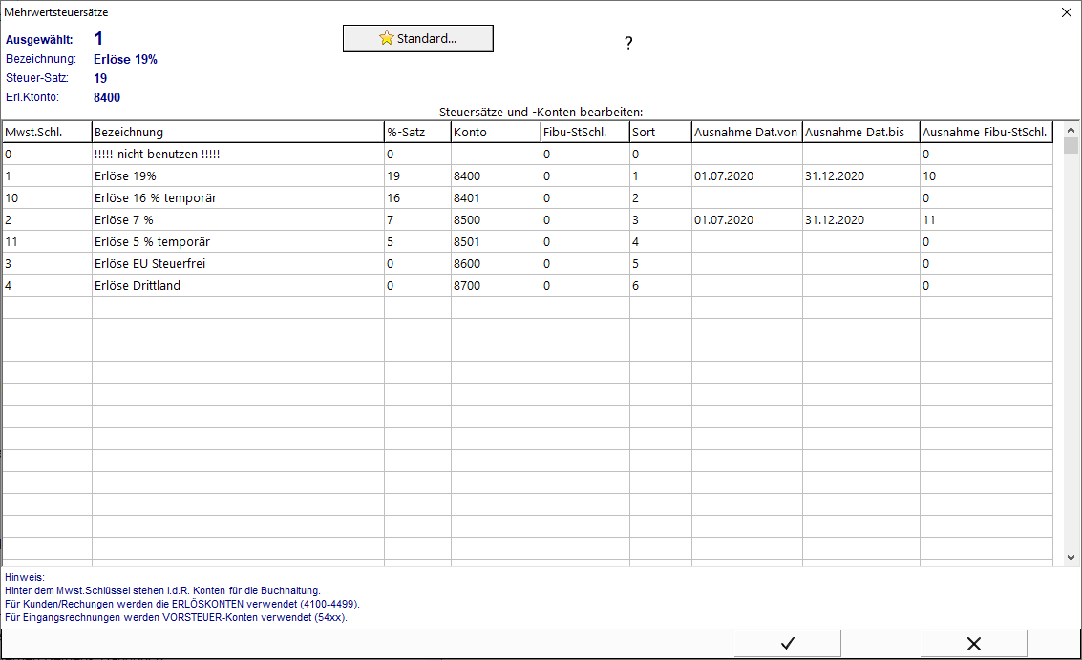Click the question mark help icon
Screen dimensions: 1082x660
click(628, 44)
